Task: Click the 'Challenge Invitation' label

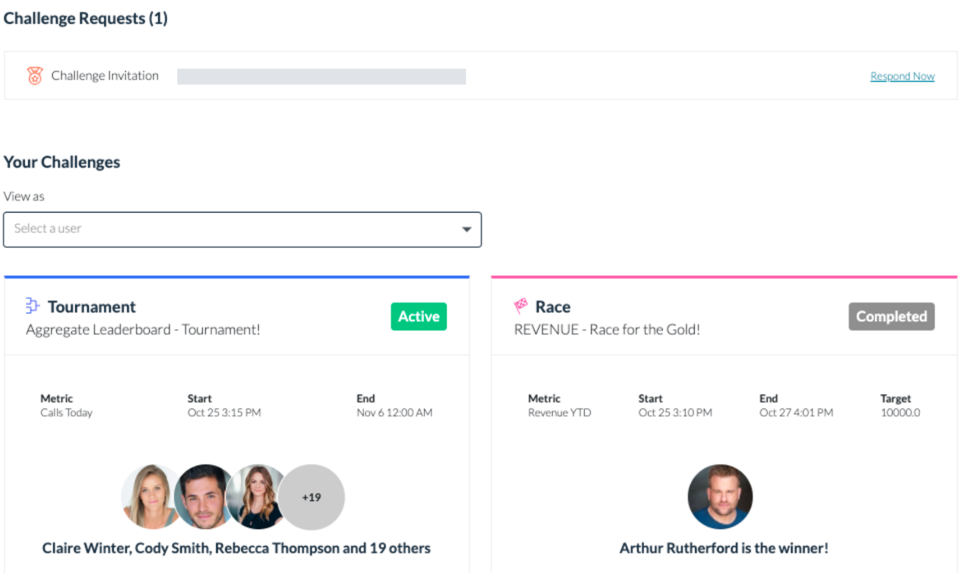Action: 105,76
